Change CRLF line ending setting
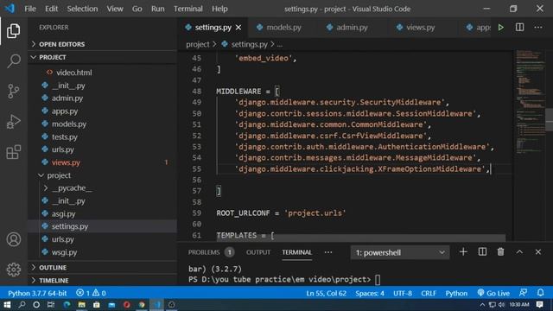Screen dimensions: 553x311 click(x=429, y=293)
